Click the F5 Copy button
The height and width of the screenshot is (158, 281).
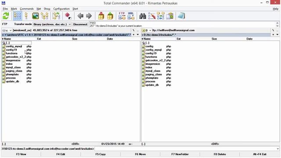pos(101,154)
